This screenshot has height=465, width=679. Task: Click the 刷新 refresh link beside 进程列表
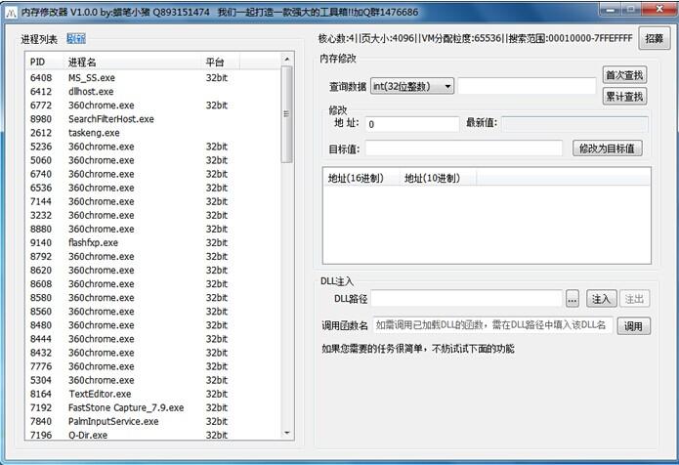click(x=75, y=39)
